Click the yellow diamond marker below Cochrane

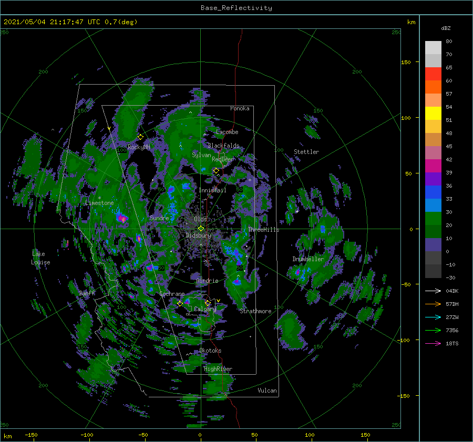pyautogui.click(x=180, y=303)
